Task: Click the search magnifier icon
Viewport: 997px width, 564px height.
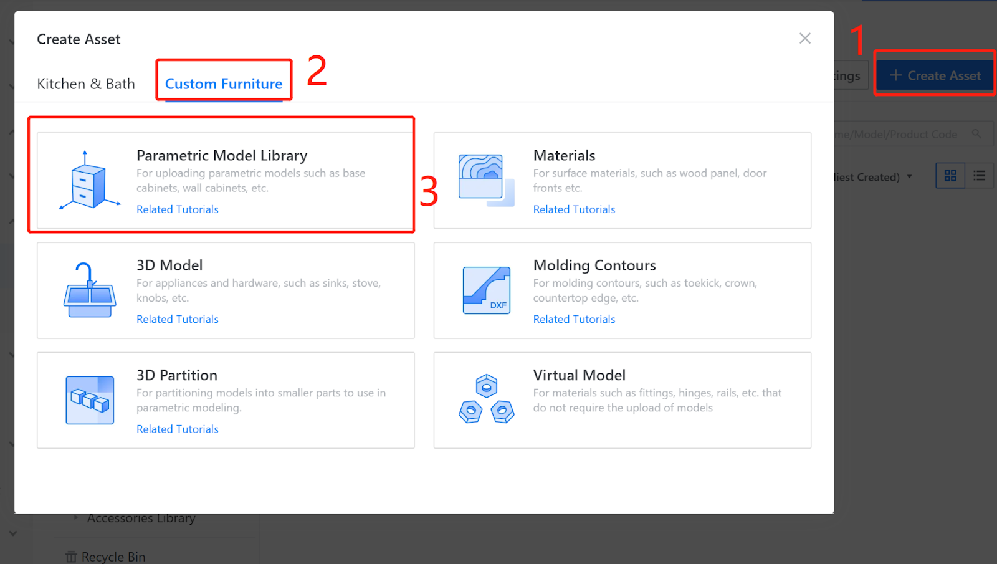Action: 976,134
